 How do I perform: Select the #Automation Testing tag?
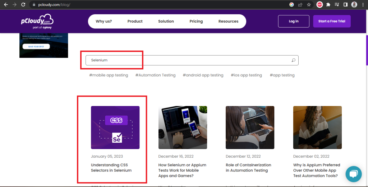(x=155, y=75)
